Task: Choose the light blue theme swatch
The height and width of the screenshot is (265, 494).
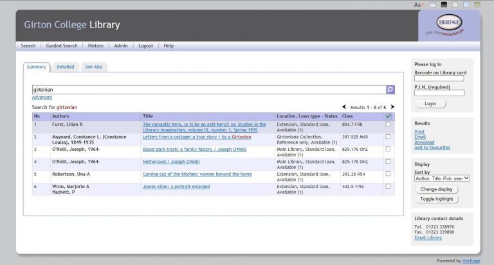Action: 466,4
